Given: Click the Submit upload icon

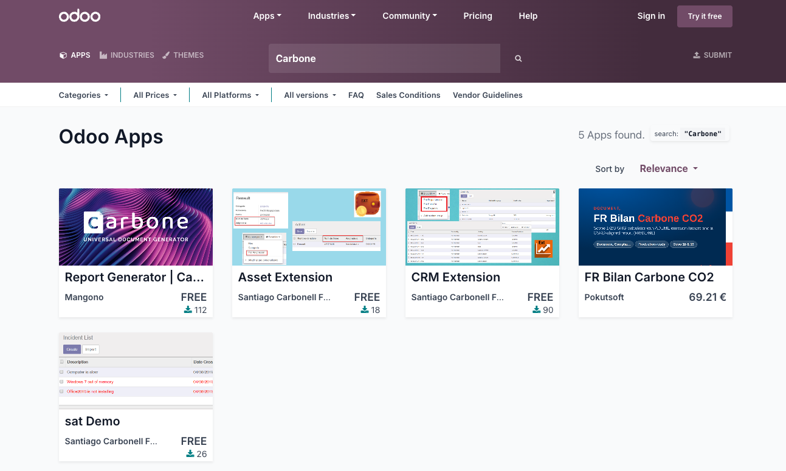Looking at the screenshot, I should (697, 55).
